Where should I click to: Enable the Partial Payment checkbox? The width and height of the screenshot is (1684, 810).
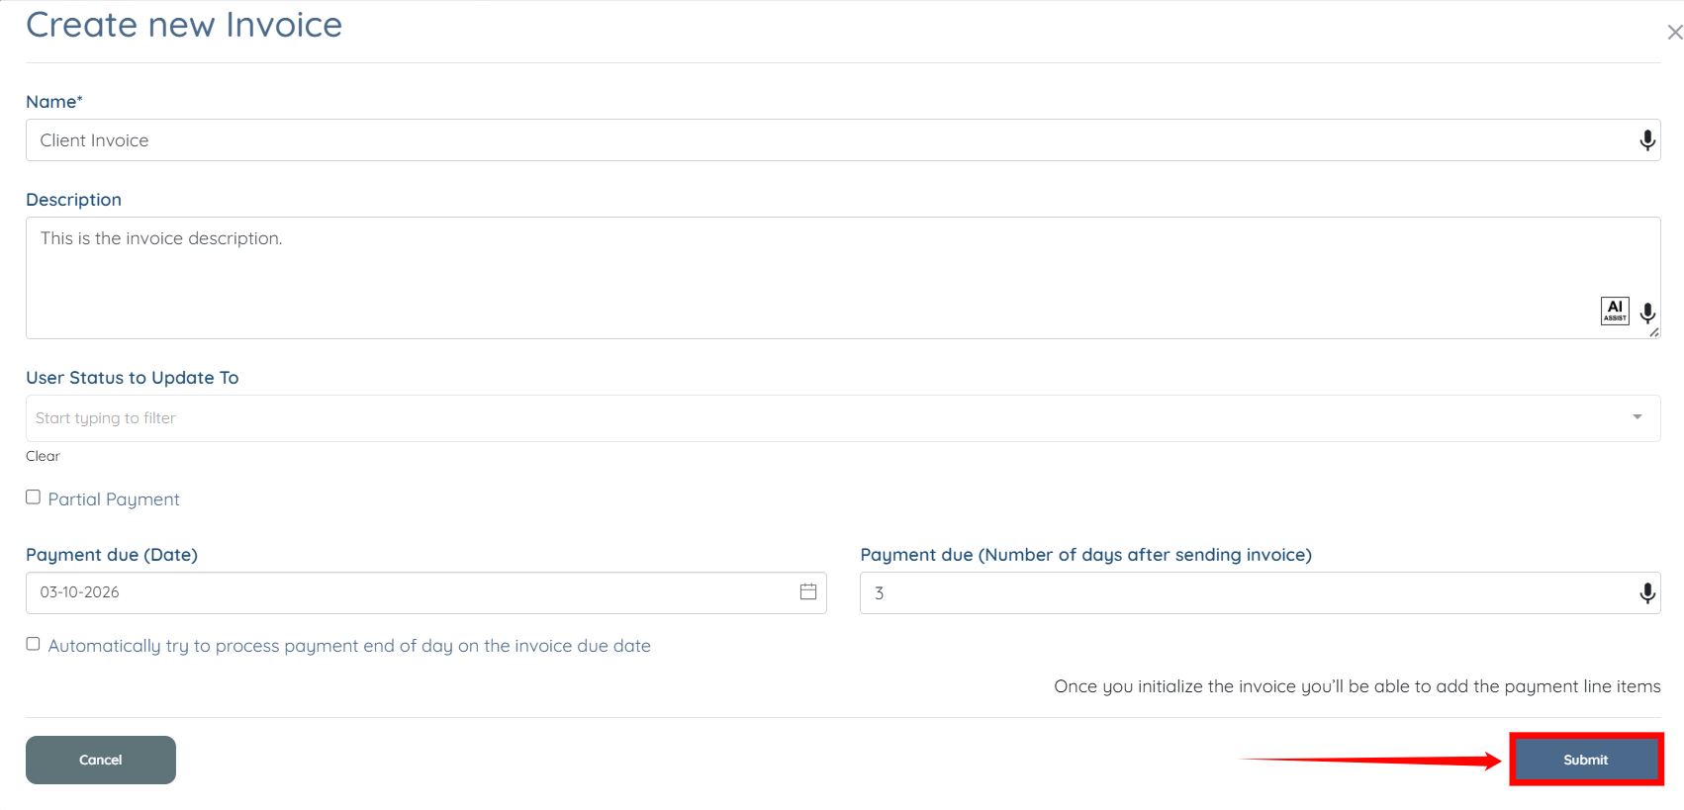click(34, 497)
